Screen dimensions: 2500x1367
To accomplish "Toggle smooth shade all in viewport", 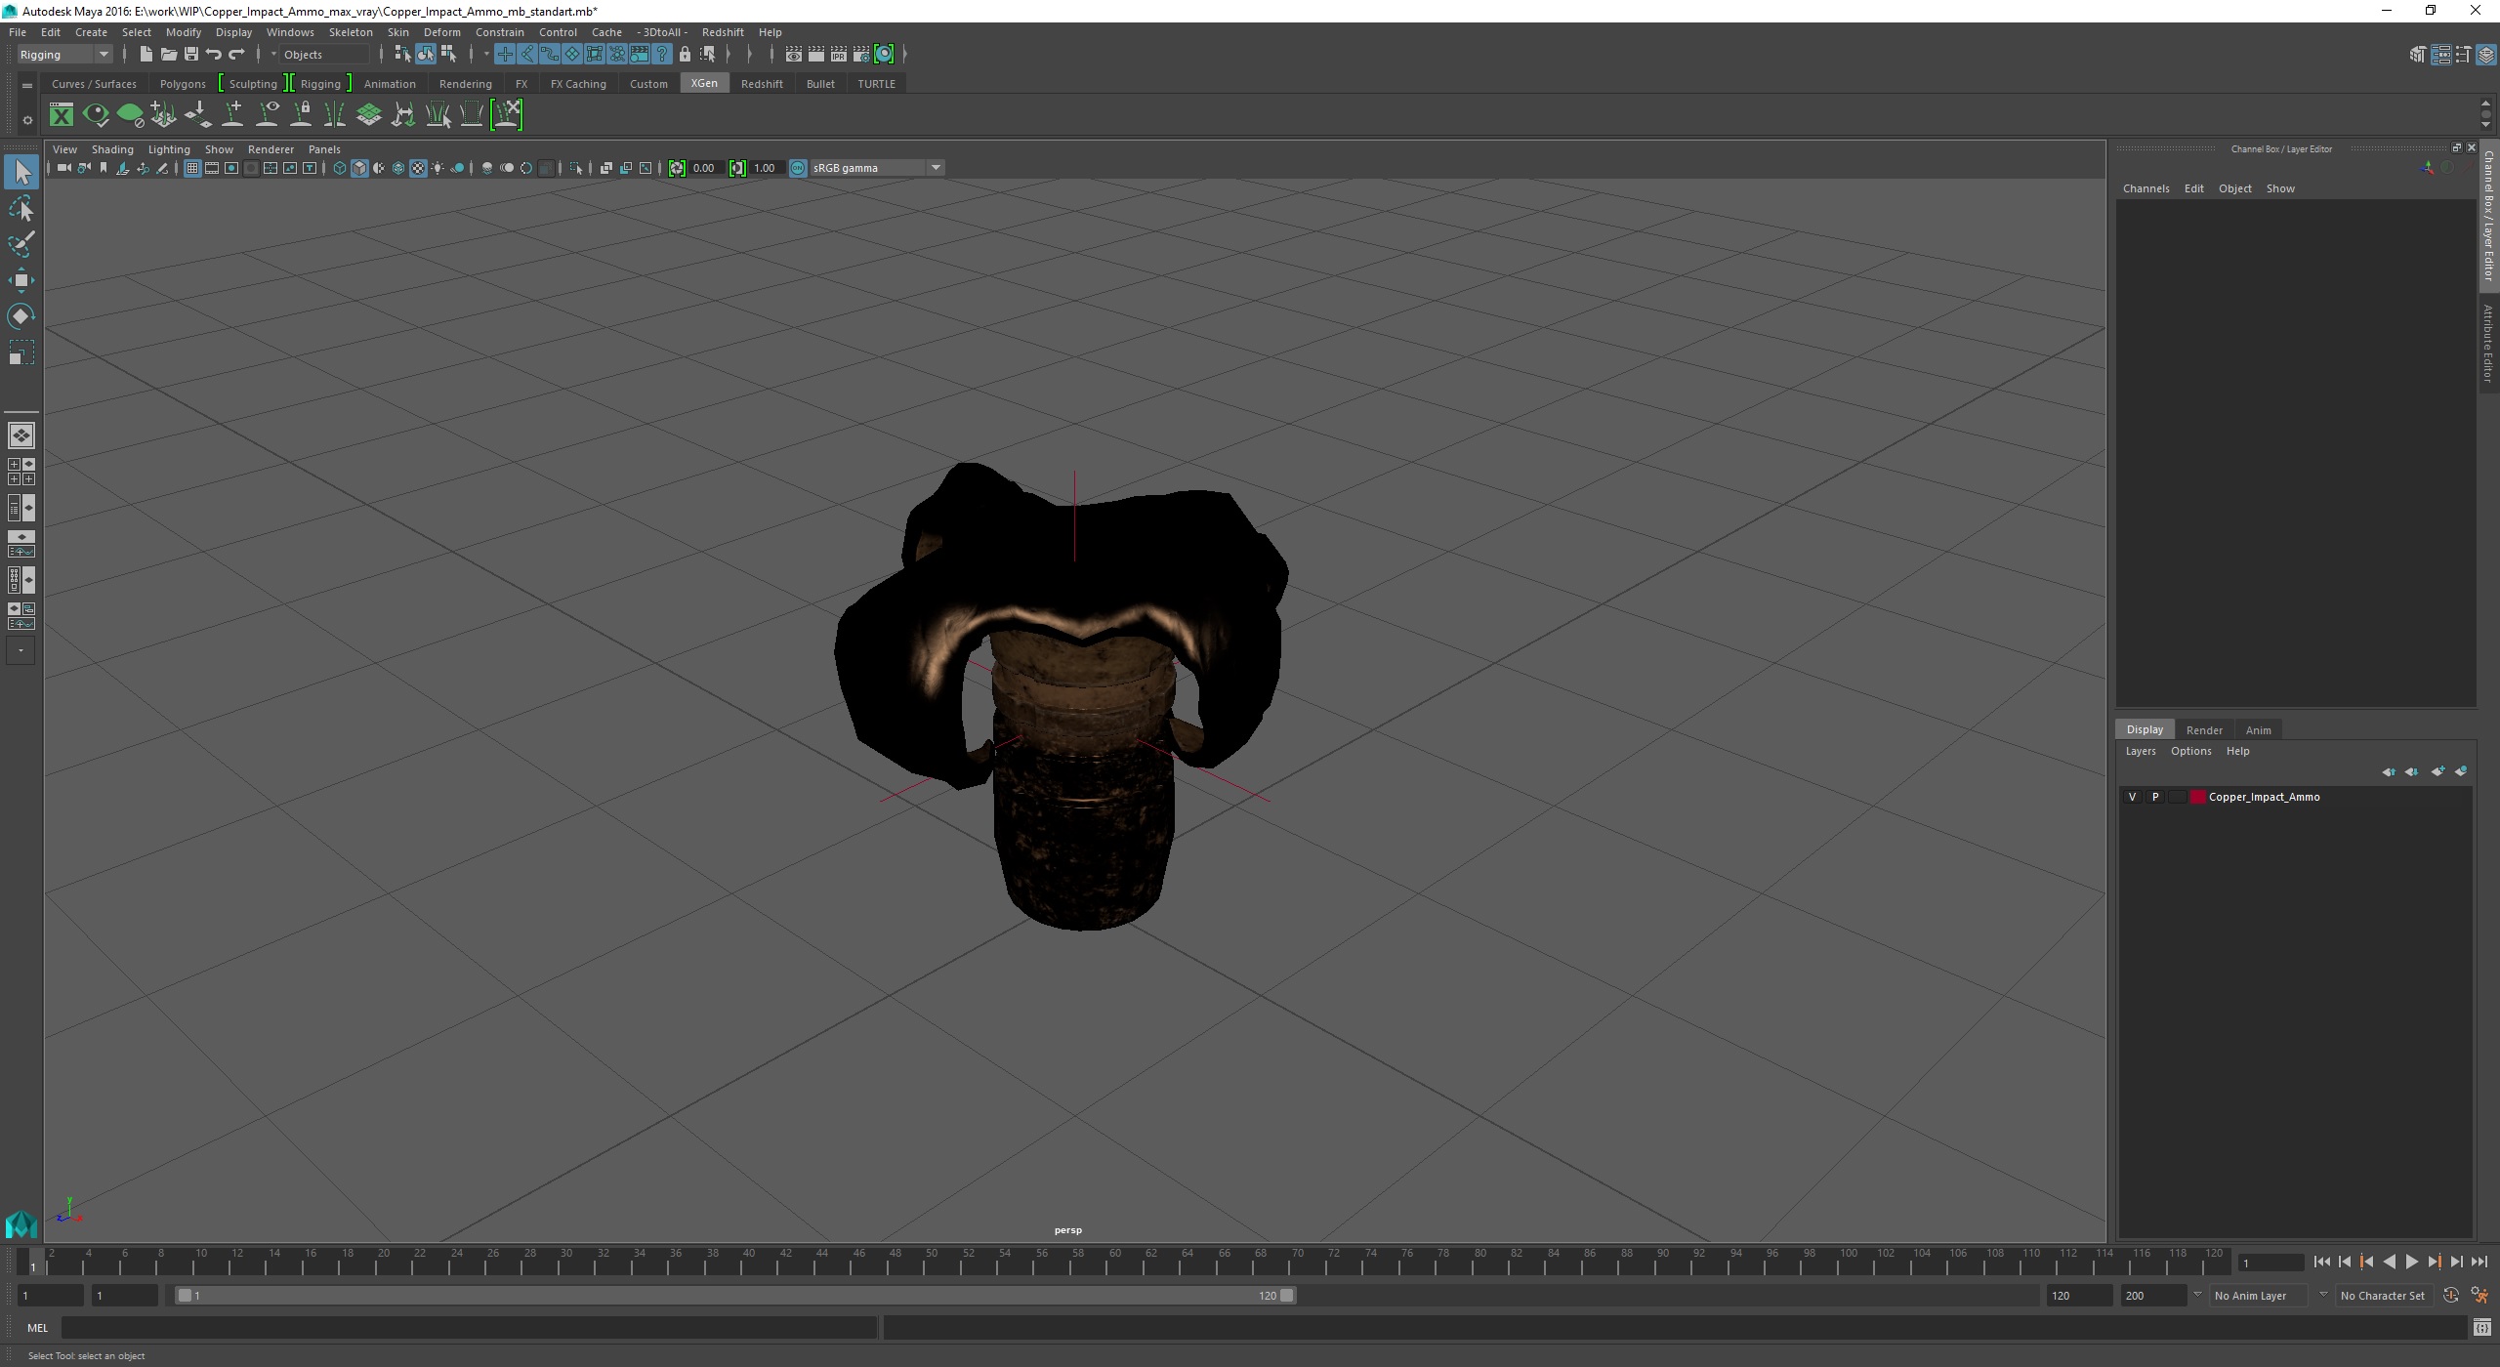I will coord(359,168).
